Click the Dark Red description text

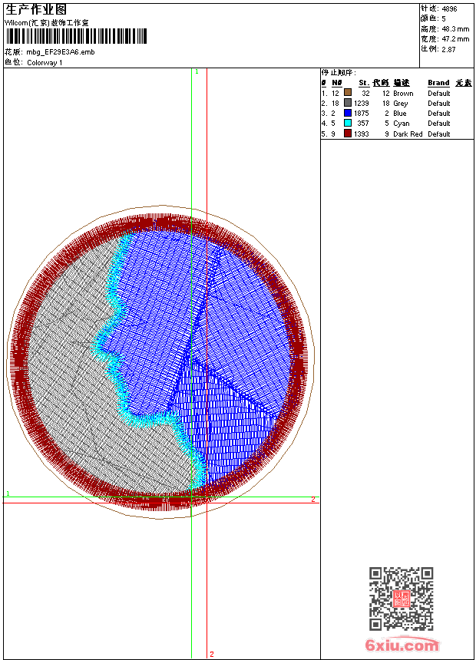tap(408, 134)
